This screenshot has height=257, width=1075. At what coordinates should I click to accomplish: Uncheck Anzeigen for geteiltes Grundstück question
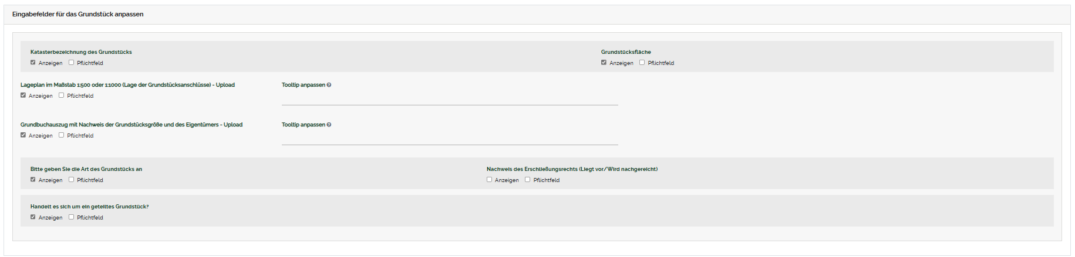(x=33, y=217)
